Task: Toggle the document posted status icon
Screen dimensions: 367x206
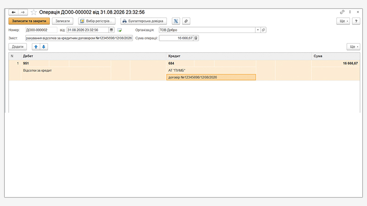Action: tap(119, 30)
